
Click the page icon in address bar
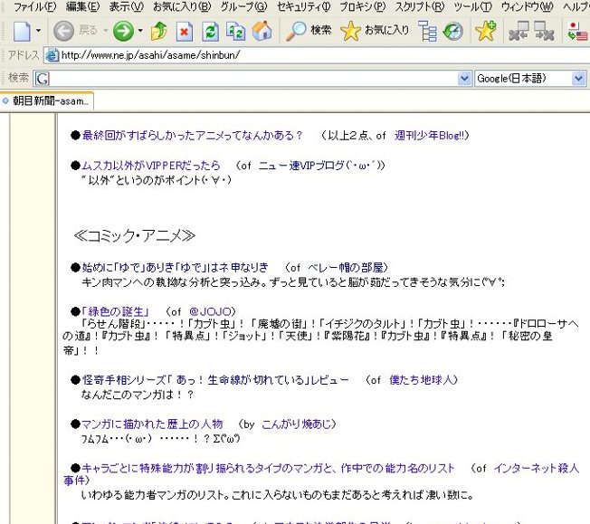(x=52, y=55)
